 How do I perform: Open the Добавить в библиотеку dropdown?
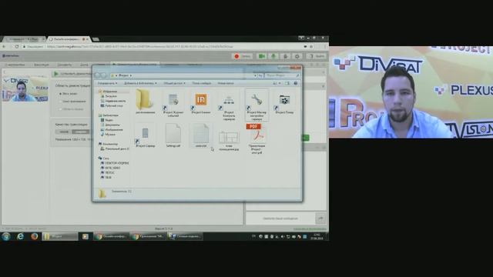(140, 83)
